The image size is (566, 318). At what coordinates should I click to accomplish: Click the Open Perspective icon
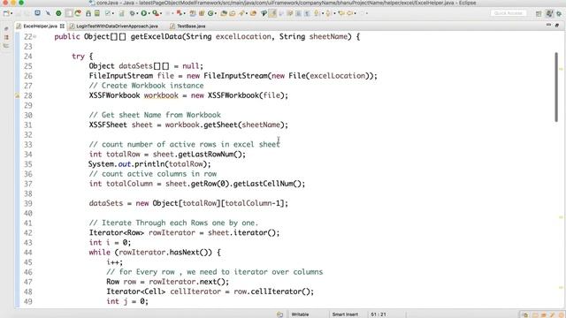pos(539,14)
